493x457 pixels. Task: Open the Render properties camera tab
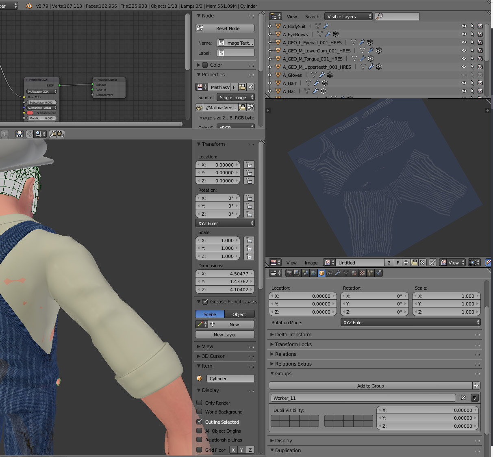point(289,273)
